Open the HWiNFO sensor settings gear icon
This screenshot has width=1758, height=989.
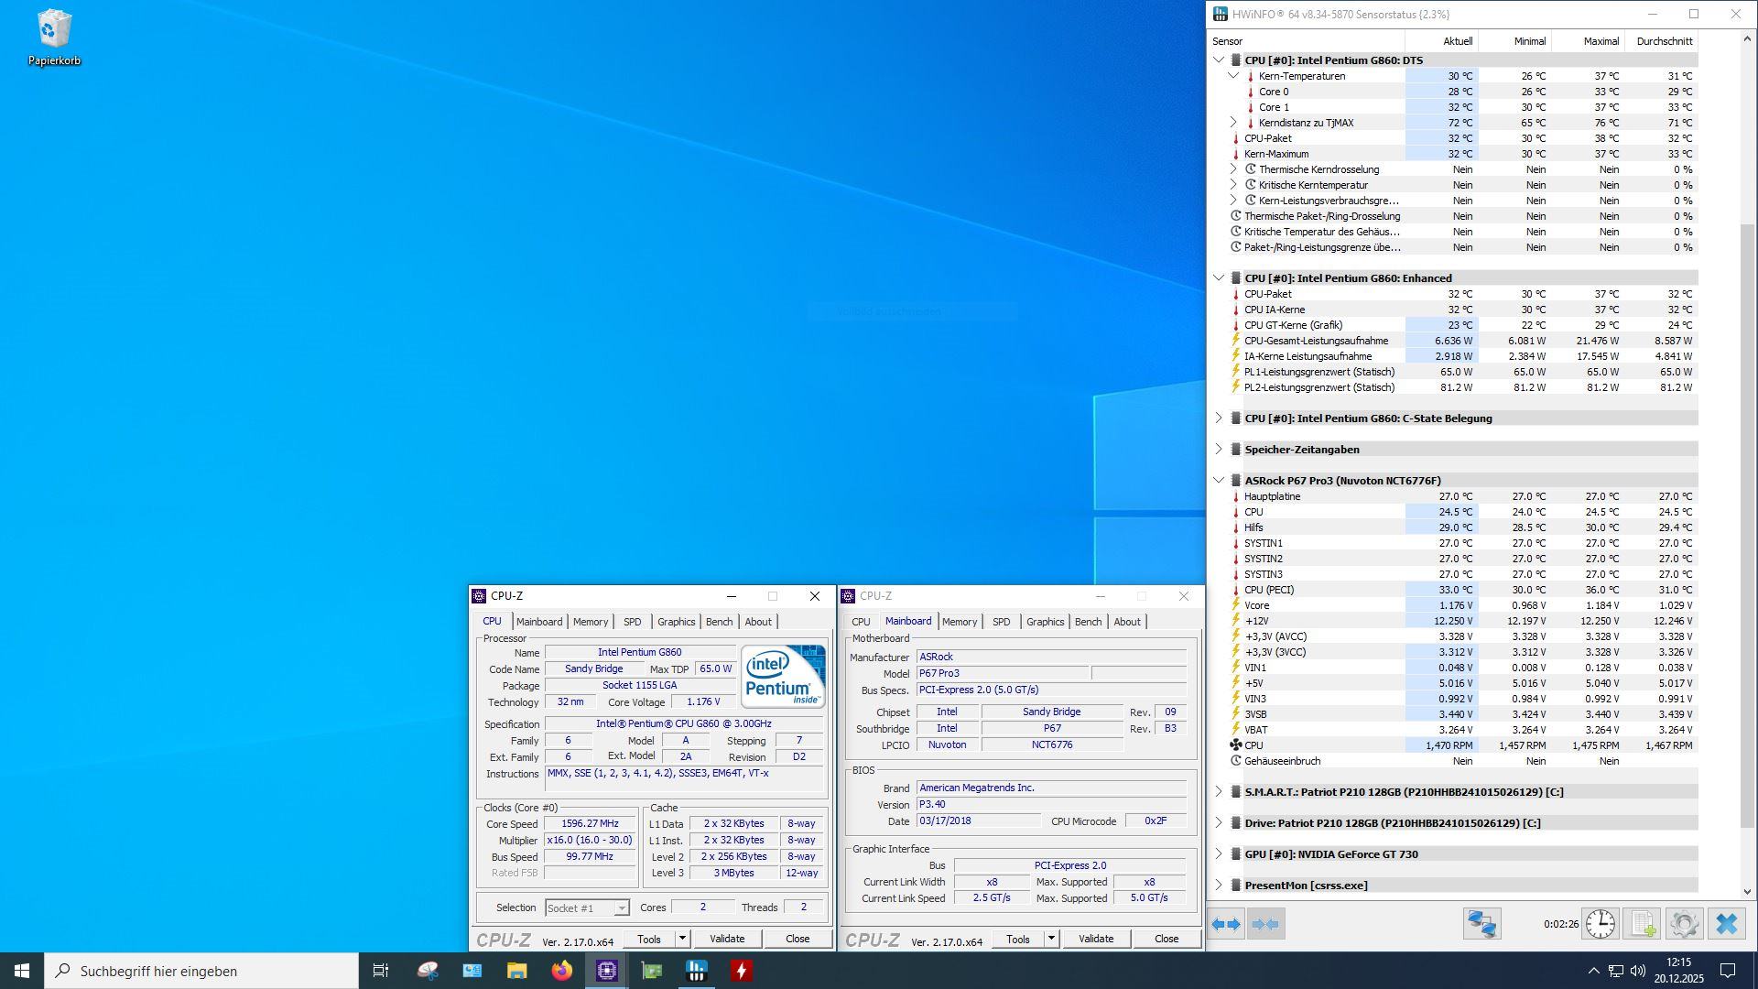click(1685, 924)
